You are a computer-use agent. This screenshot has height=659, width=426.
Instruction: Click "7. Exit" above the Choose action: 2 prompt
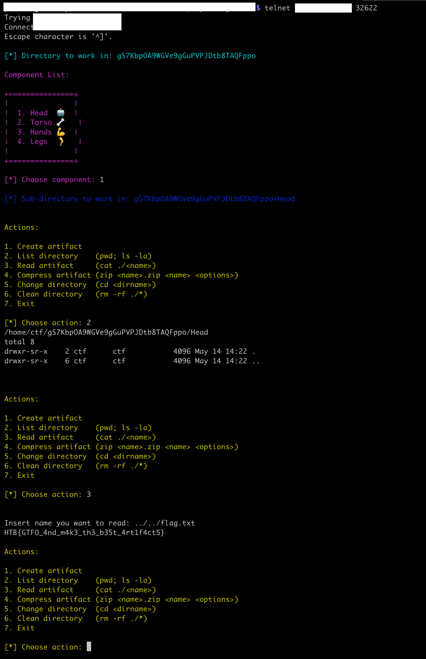click(20, 303)
